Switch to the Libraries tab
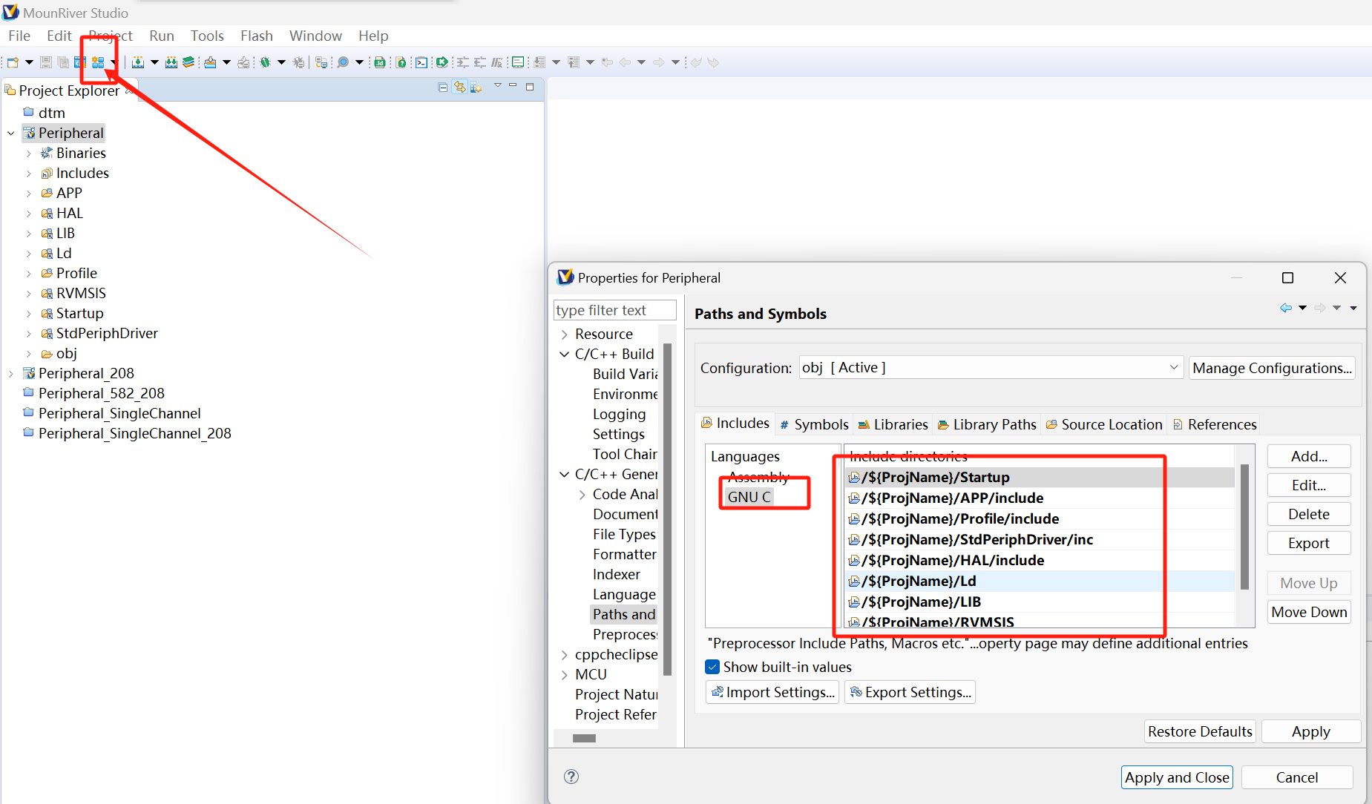The image size is (1372, 804). (x=893, y=424)
